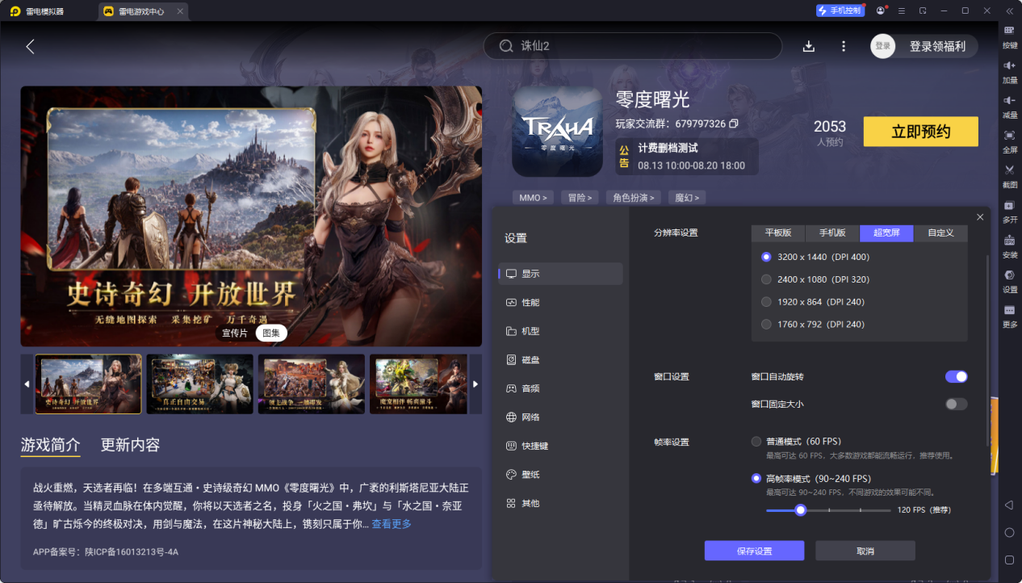Open the MMO > tag

point(533,197)
